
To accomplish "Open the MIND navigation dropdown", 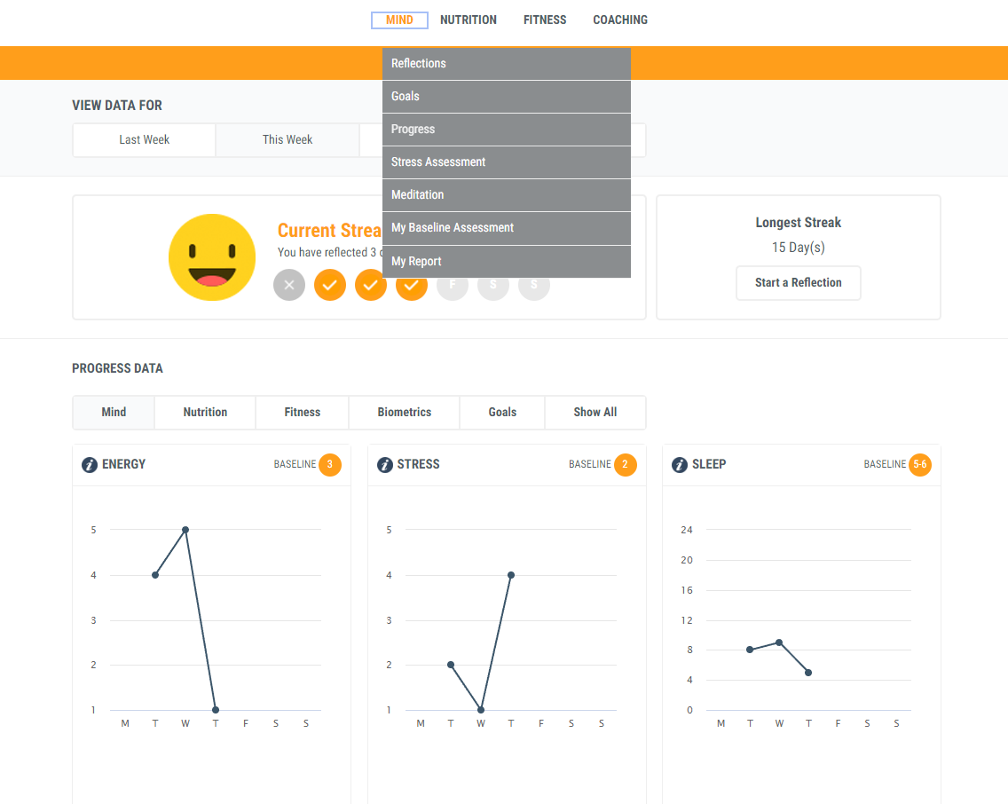I will [399, 20].
